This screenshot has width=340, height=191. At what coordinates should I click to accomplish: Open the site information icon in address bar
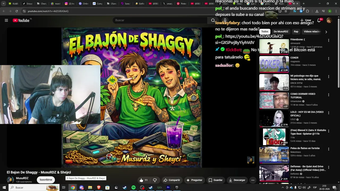tap(24, 11)
